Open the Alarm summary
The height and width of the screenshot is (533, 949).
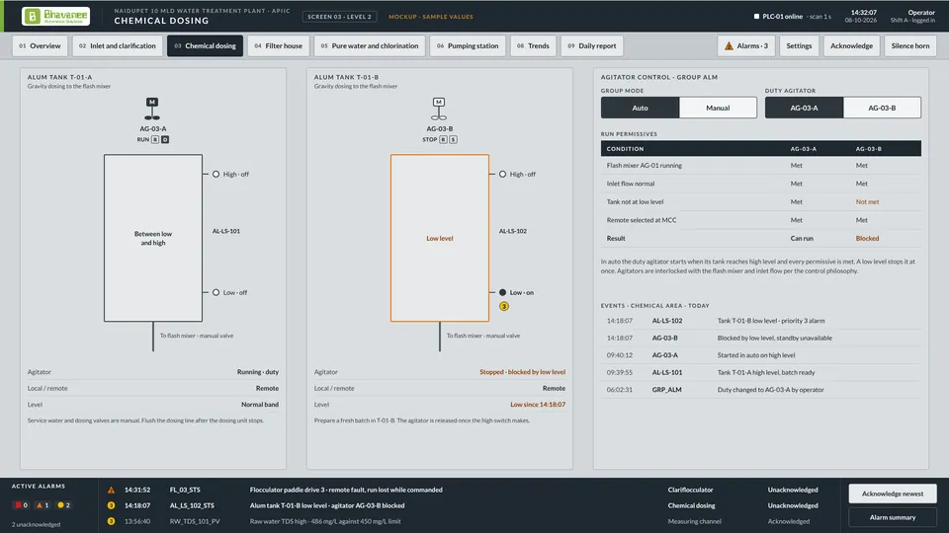(893, 517)
